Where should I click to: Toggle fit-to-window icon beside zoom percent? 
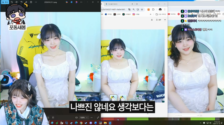coord(76,118)
